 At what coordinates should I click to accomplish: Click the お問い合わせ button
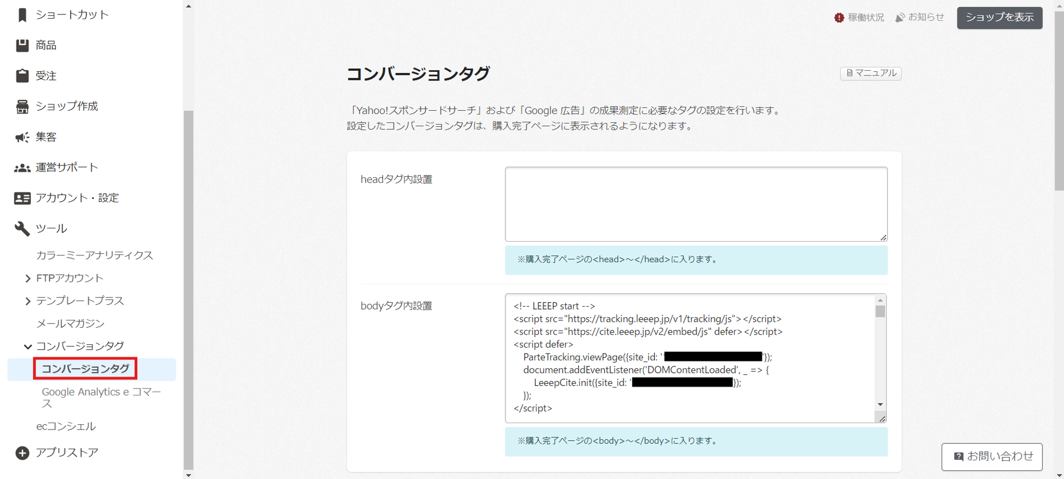992,457
